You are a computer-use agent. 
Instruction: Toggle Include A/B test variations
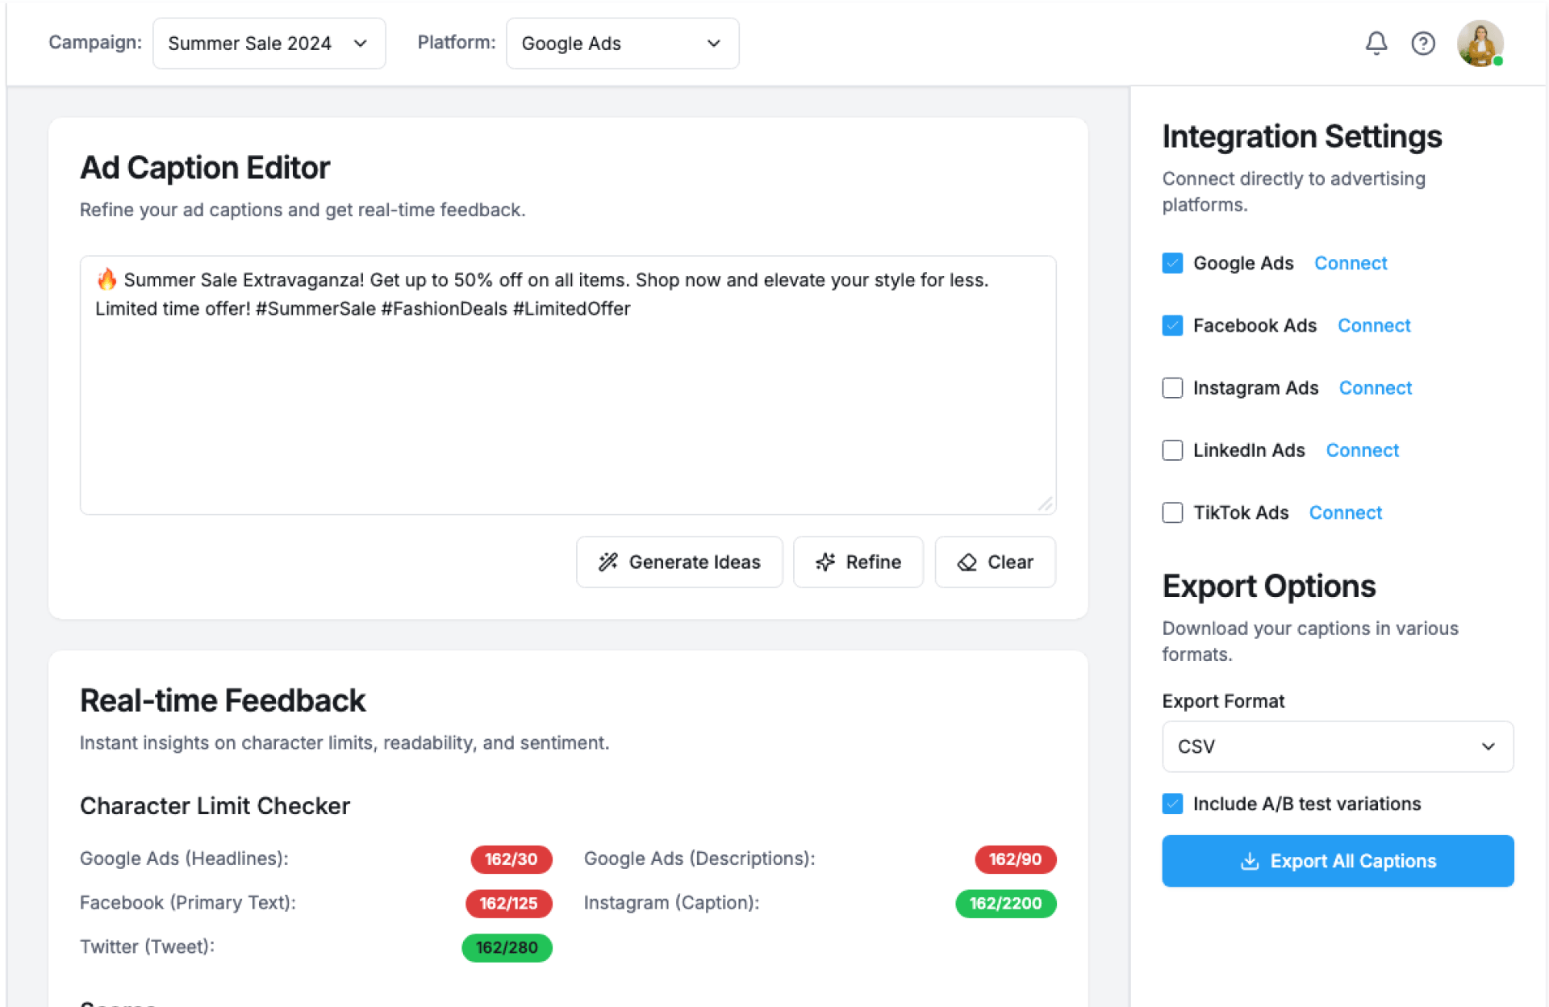tap(1172, 804)
